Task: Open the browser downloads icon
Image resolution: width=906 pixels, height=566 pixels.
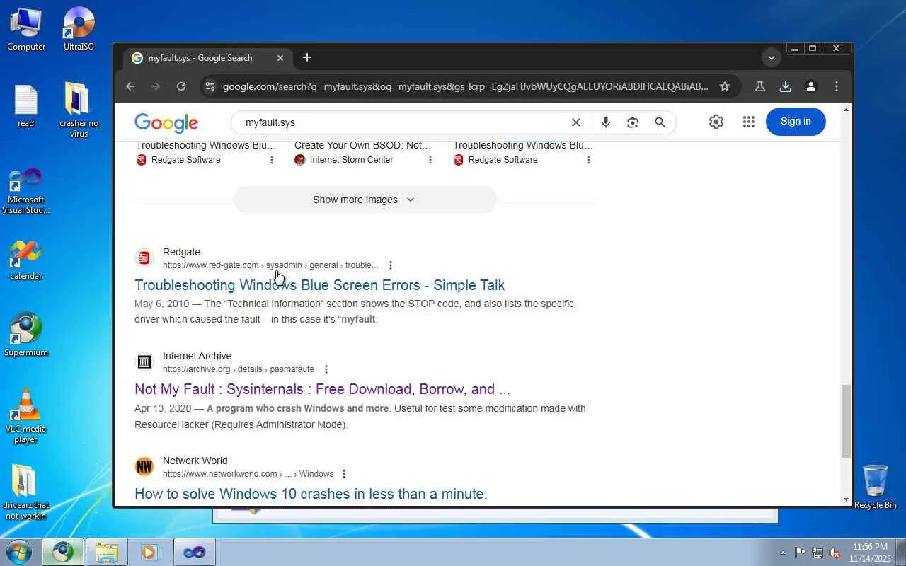Action: (786, 86)
